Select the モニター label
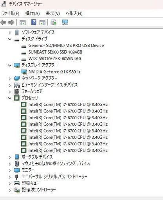This screenshot has width=163, height=200. tap(28, 170)
